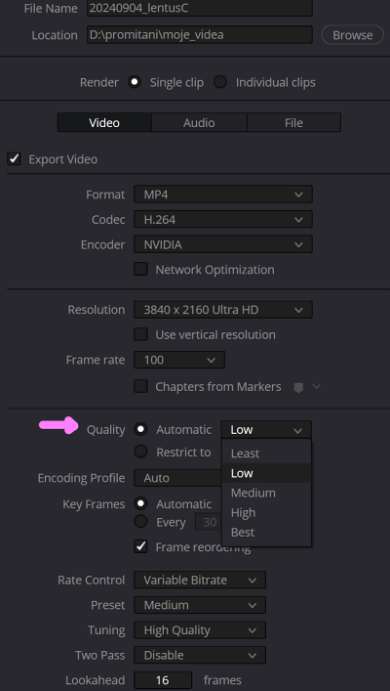
Task: Switch to the Audio tab
Action: (199, 122)
